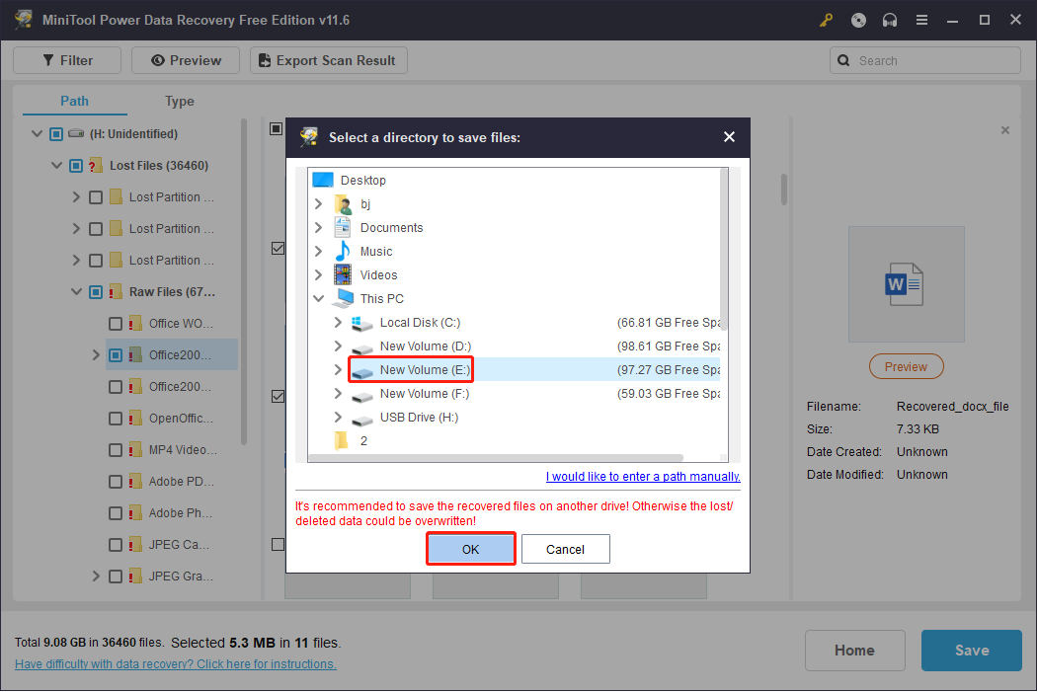The height and width of the screenshot is (692, 1038).
Task: Switch to the Path tab
Action: click(74, 102)
